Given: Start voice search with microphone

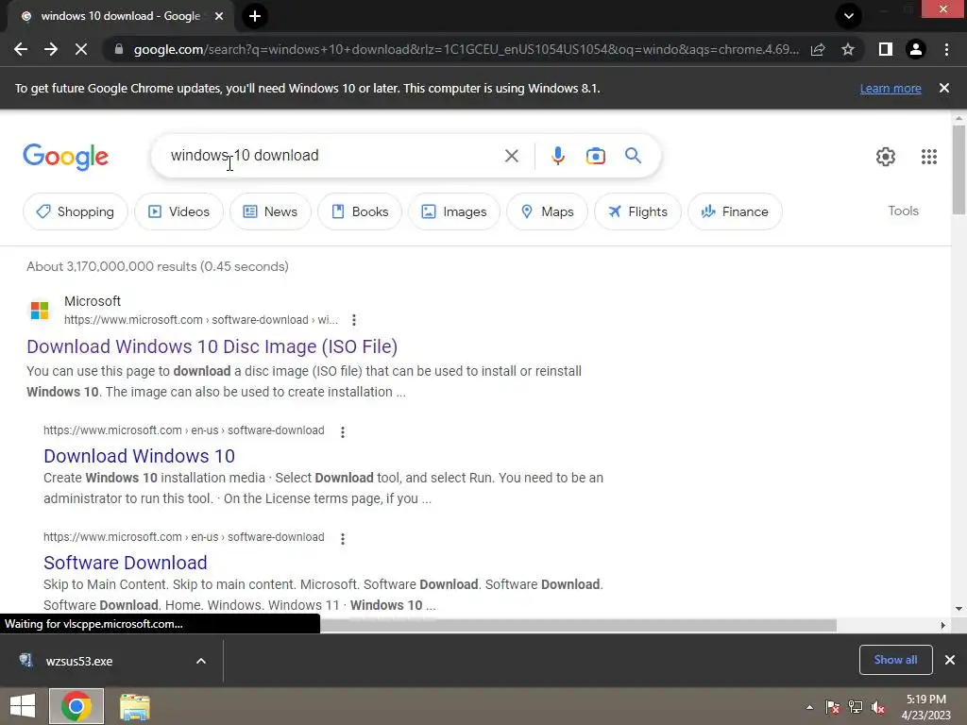Looking at the screenshot, I should 558,156.
